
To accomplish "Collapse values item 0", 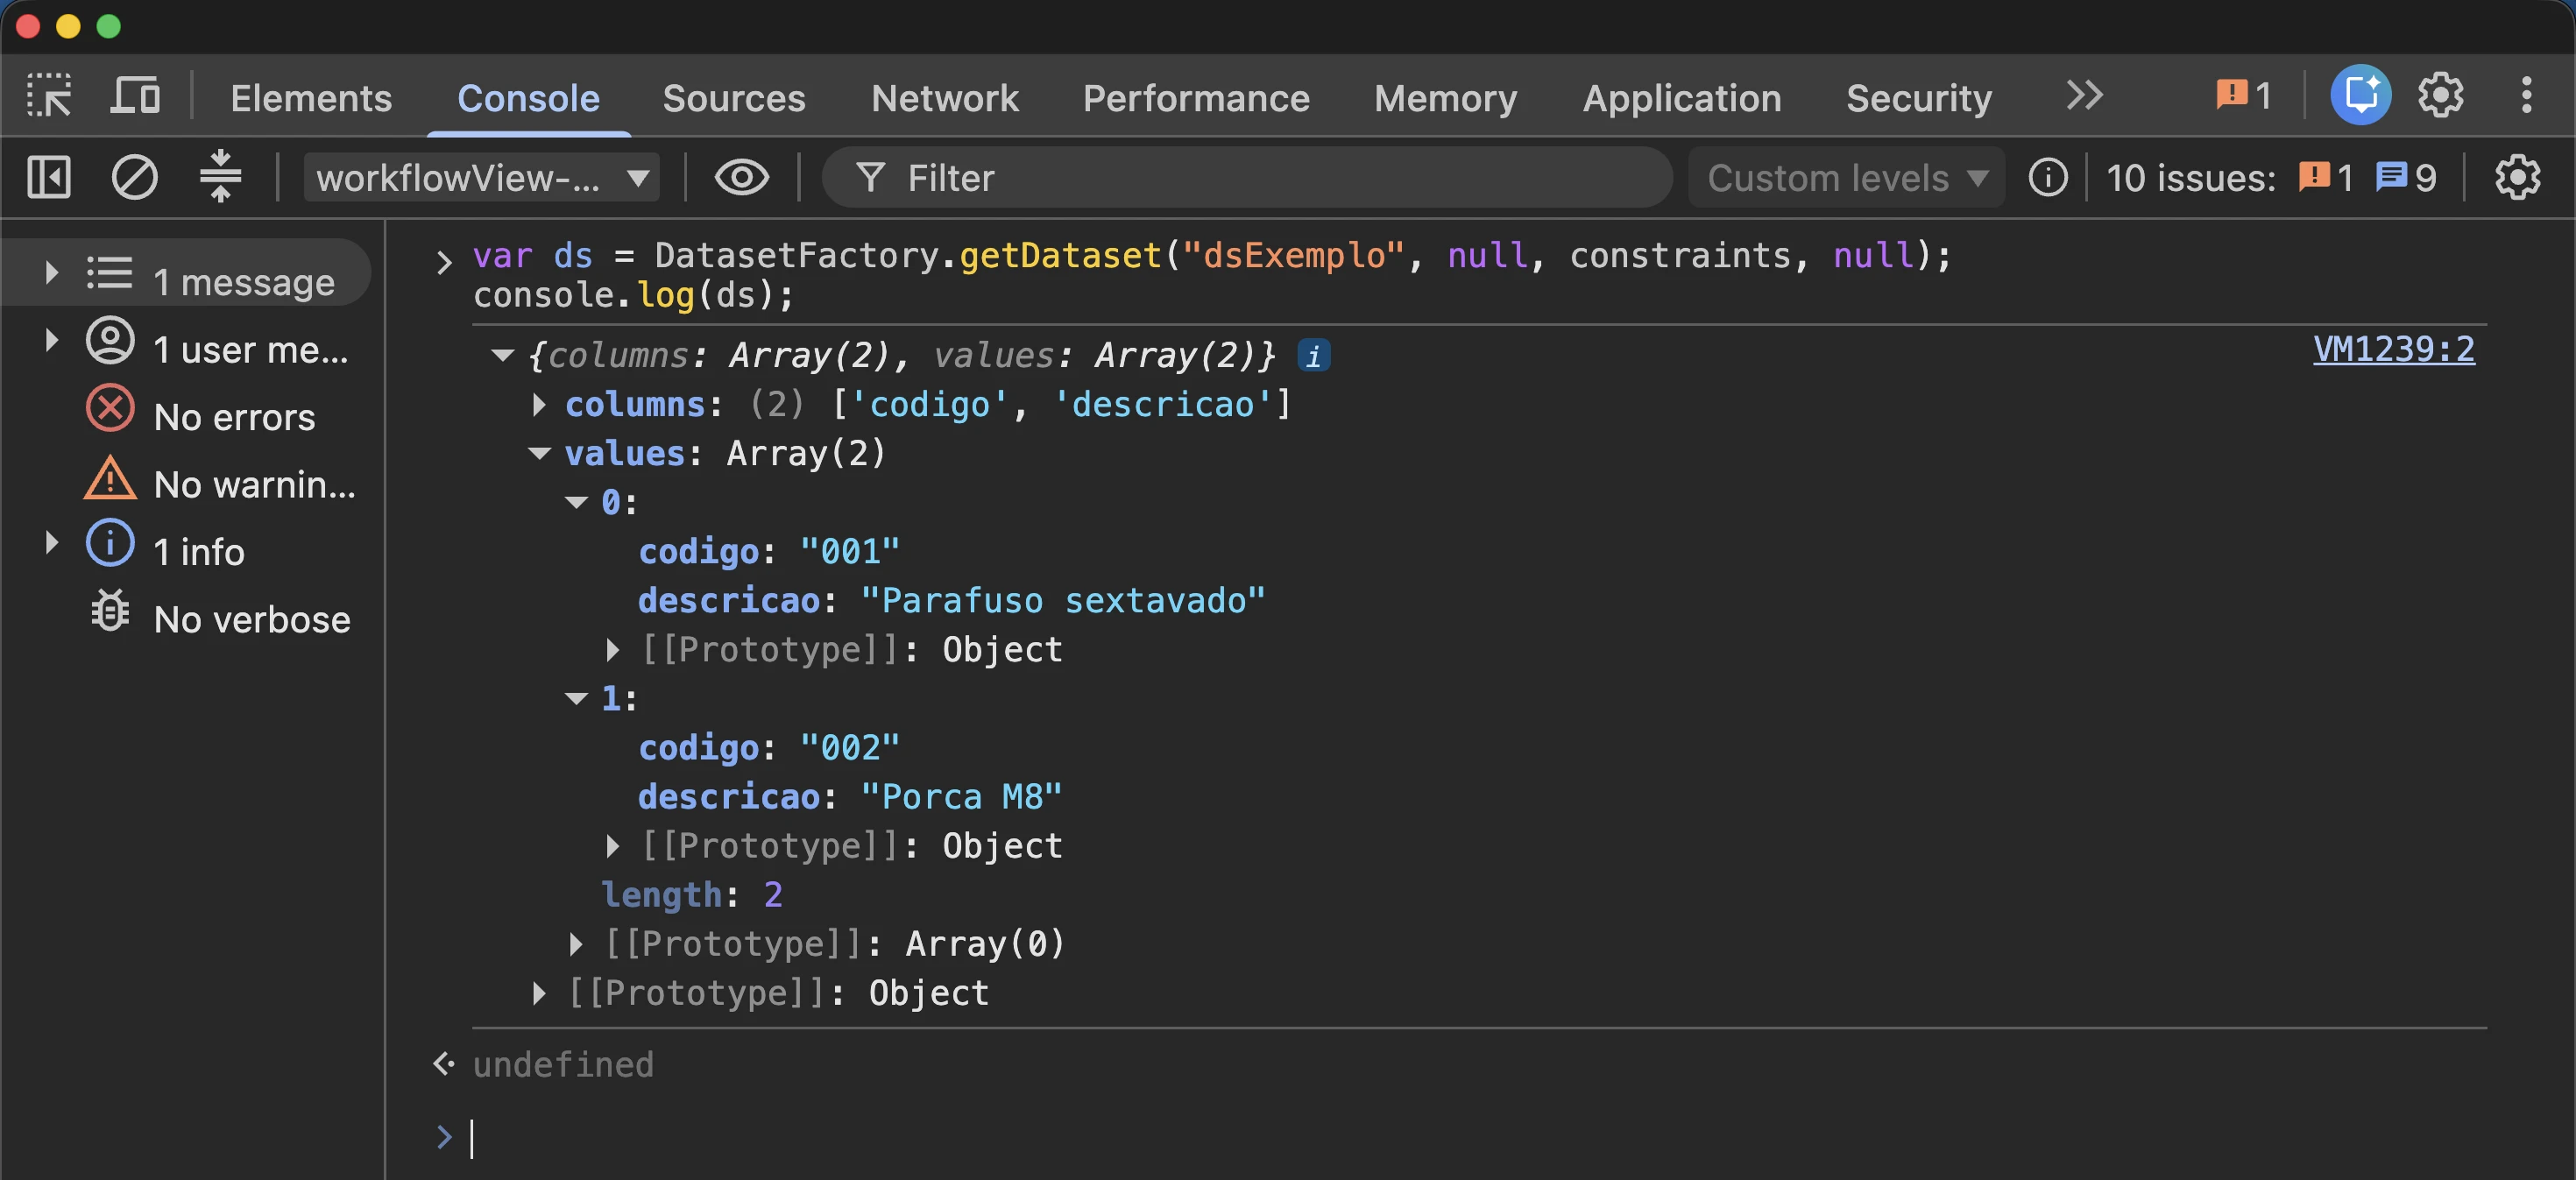I will 576,502.
